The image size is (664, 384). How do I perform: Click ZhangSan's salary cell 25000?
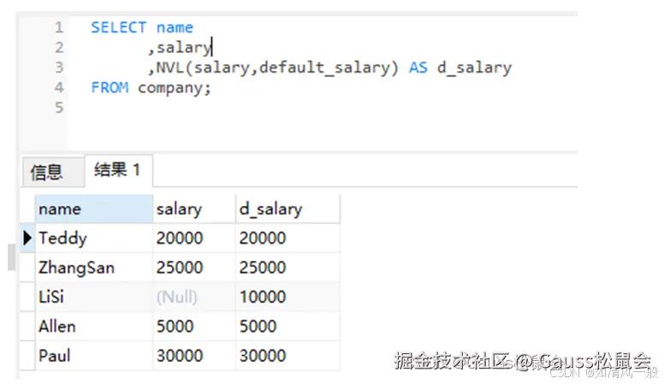[194, 268]
